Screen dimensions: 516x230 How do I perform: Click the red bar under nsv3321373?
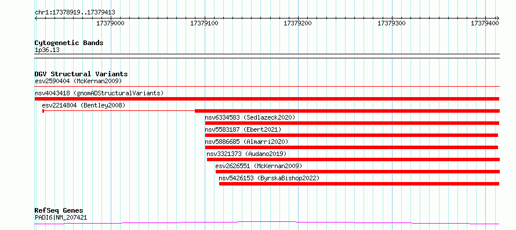click(x=354, y=159)
